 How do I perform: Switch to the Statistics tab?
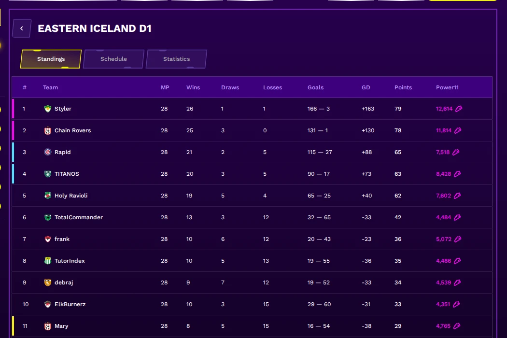click(177, 59)
